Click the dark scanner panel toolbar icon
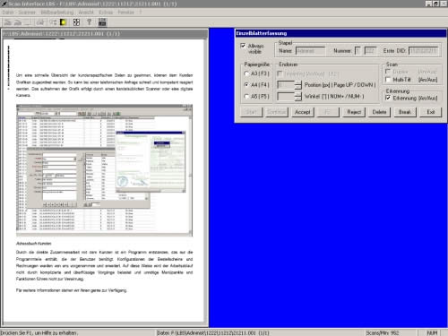 point(102,22)
